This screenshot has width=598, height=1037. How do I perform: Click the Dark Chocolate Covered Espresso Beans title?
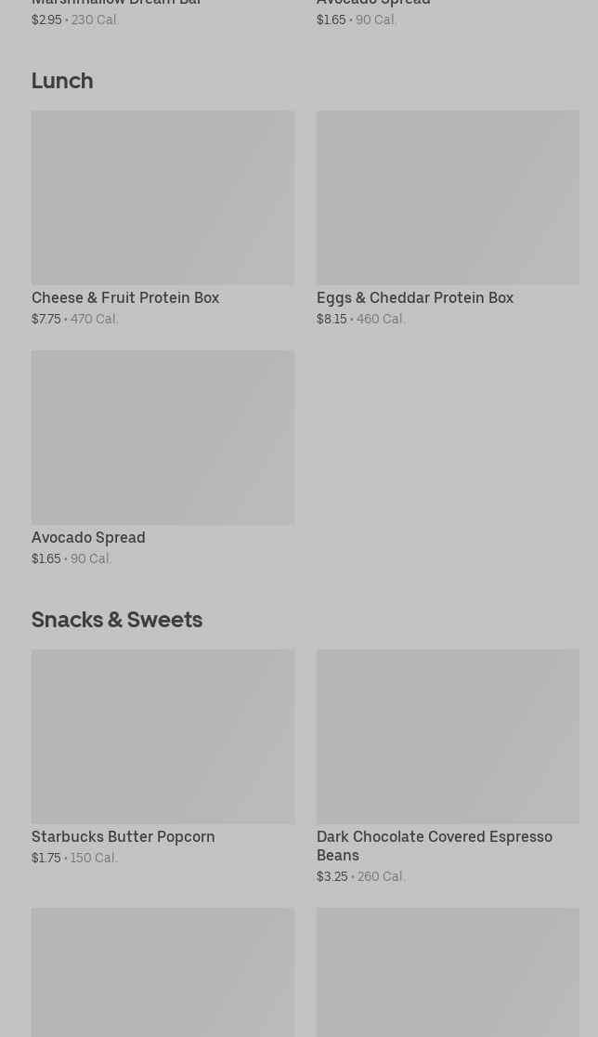point(434,846)
